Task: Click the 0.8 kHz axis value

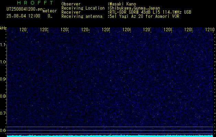Action: (3, 96)
